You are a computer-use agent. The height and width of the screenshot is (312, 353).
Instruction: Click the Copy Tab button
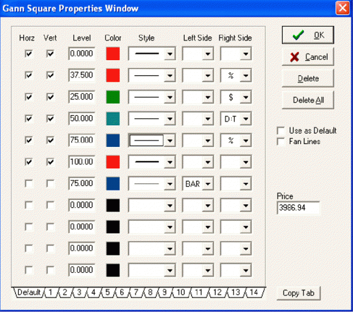pos(298,293)
